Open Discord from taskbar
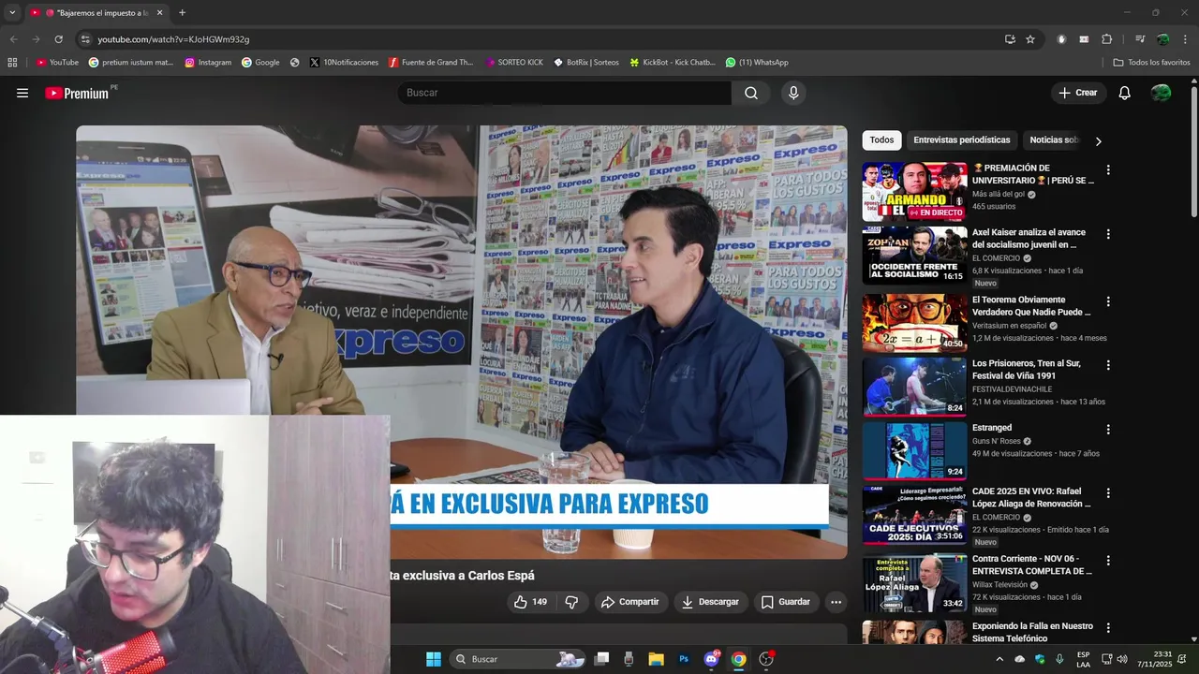The image size is (1199, 674). point(712,659)
